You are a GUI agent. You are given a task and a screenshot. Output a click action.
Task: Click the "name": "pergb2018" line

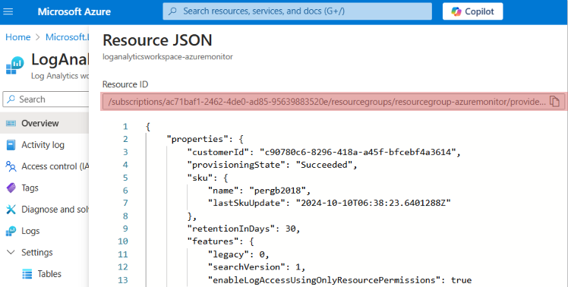click(x=259, y=191)
